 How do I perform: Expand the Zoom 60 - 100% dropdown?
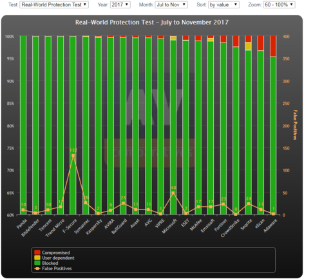pyautogui.click(x=279, y=4)
